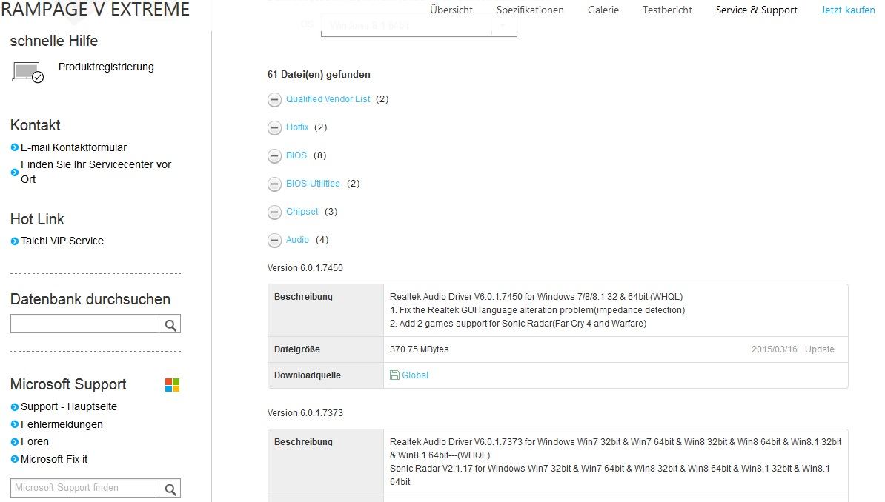885x502 pixels.
Task: Open the Fehlermeldungen link
Action: pos(62,424)
